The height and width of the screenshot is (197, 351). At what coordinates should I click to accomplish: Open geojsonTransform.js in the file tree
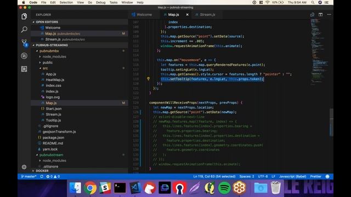click(x=59, y=131)
